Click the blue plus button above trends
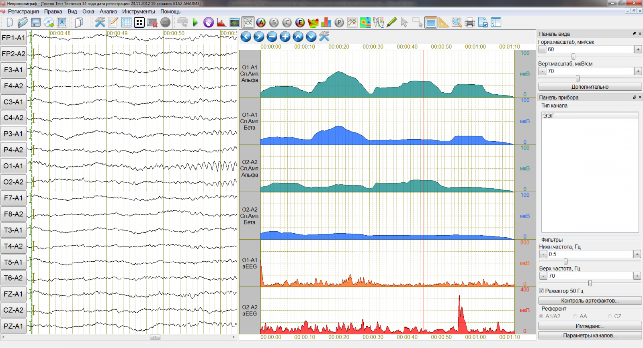The width and height of the screenshot is (643, 348). 285,37
